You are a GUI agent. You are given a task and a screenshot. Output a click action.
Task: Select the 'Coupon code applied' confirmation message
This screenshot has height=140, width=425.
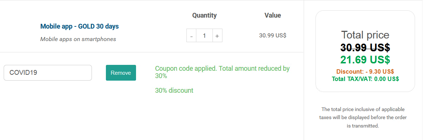tap(222, 72)
